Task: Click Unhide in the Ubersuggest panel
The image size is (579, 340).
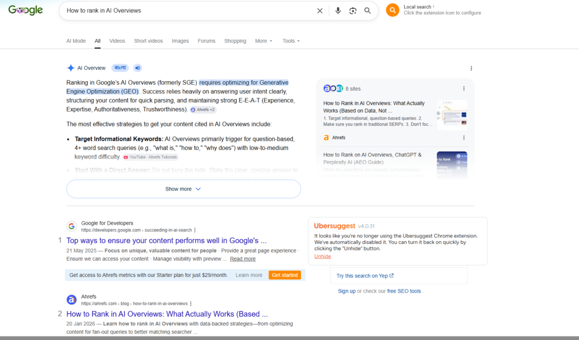Action: [x=322, y=256]
